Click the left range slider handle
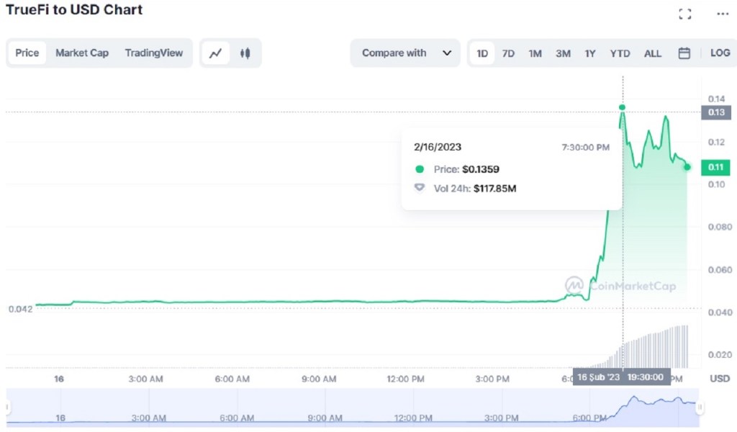737x432 pixels. (x=7, y=407)
